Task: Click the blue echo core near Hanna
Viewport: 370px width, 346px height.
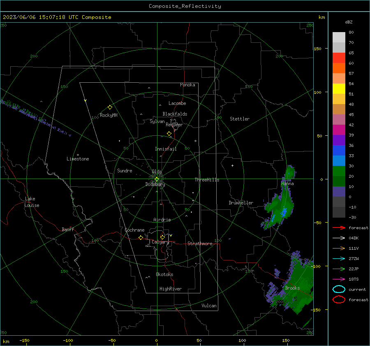Action: point(284,212)
